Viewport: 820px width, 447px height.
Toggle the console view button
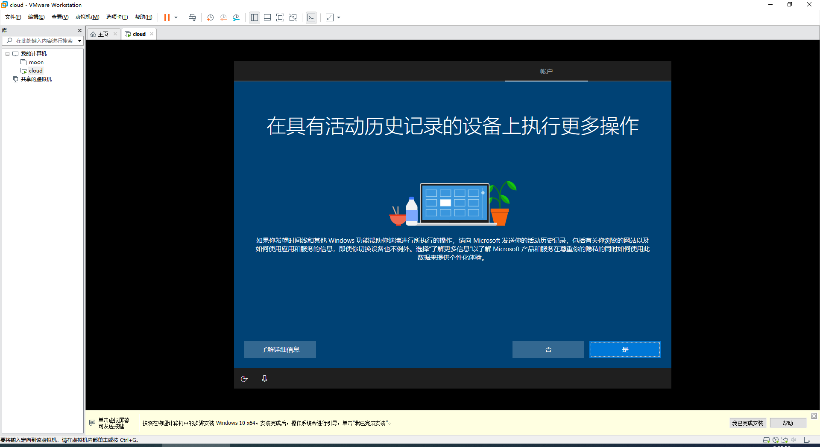(311, 17)
